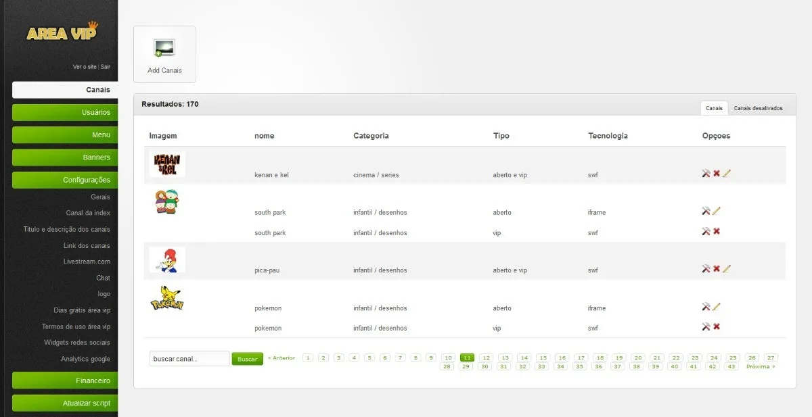812x417 pixels.
Task: Click the Add Canais image icon
Action: point(164,48)
